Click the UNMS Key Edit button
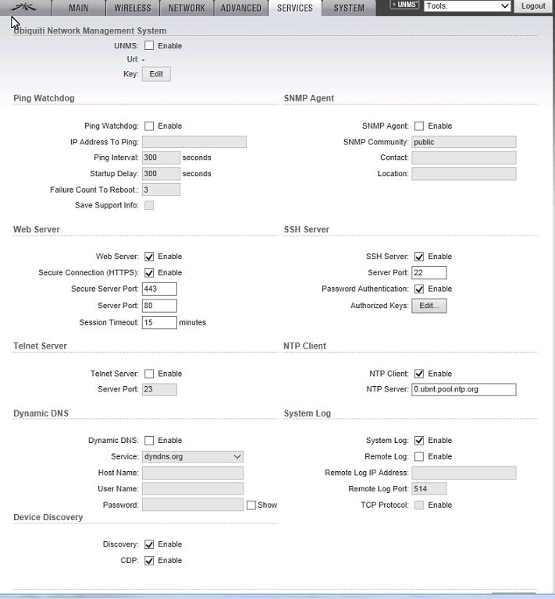The width and height of the screenshot is (555, 599). (x=156, y=74)
